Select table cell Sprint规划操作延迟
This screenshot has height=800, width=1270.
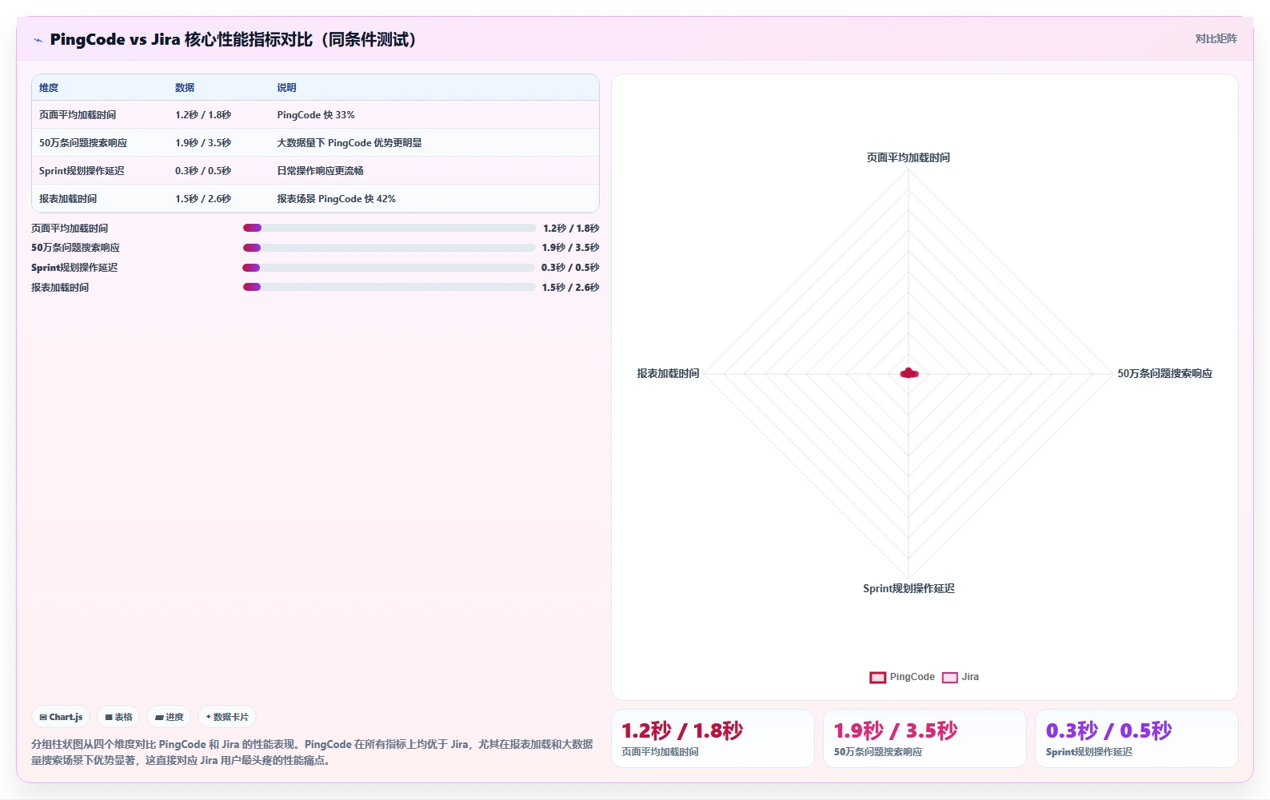point(82,171)
